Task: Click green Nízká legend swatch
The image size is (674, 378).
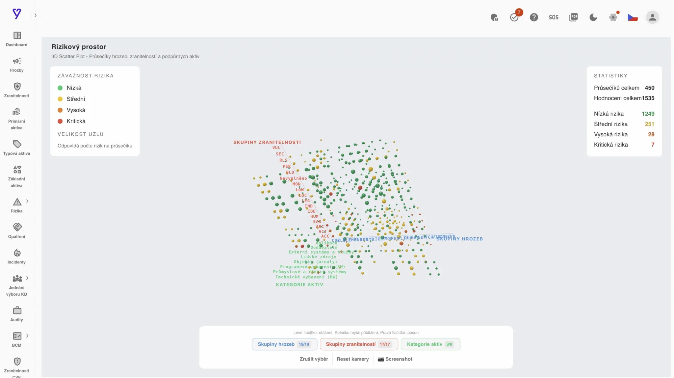Action: coord(60,88)
